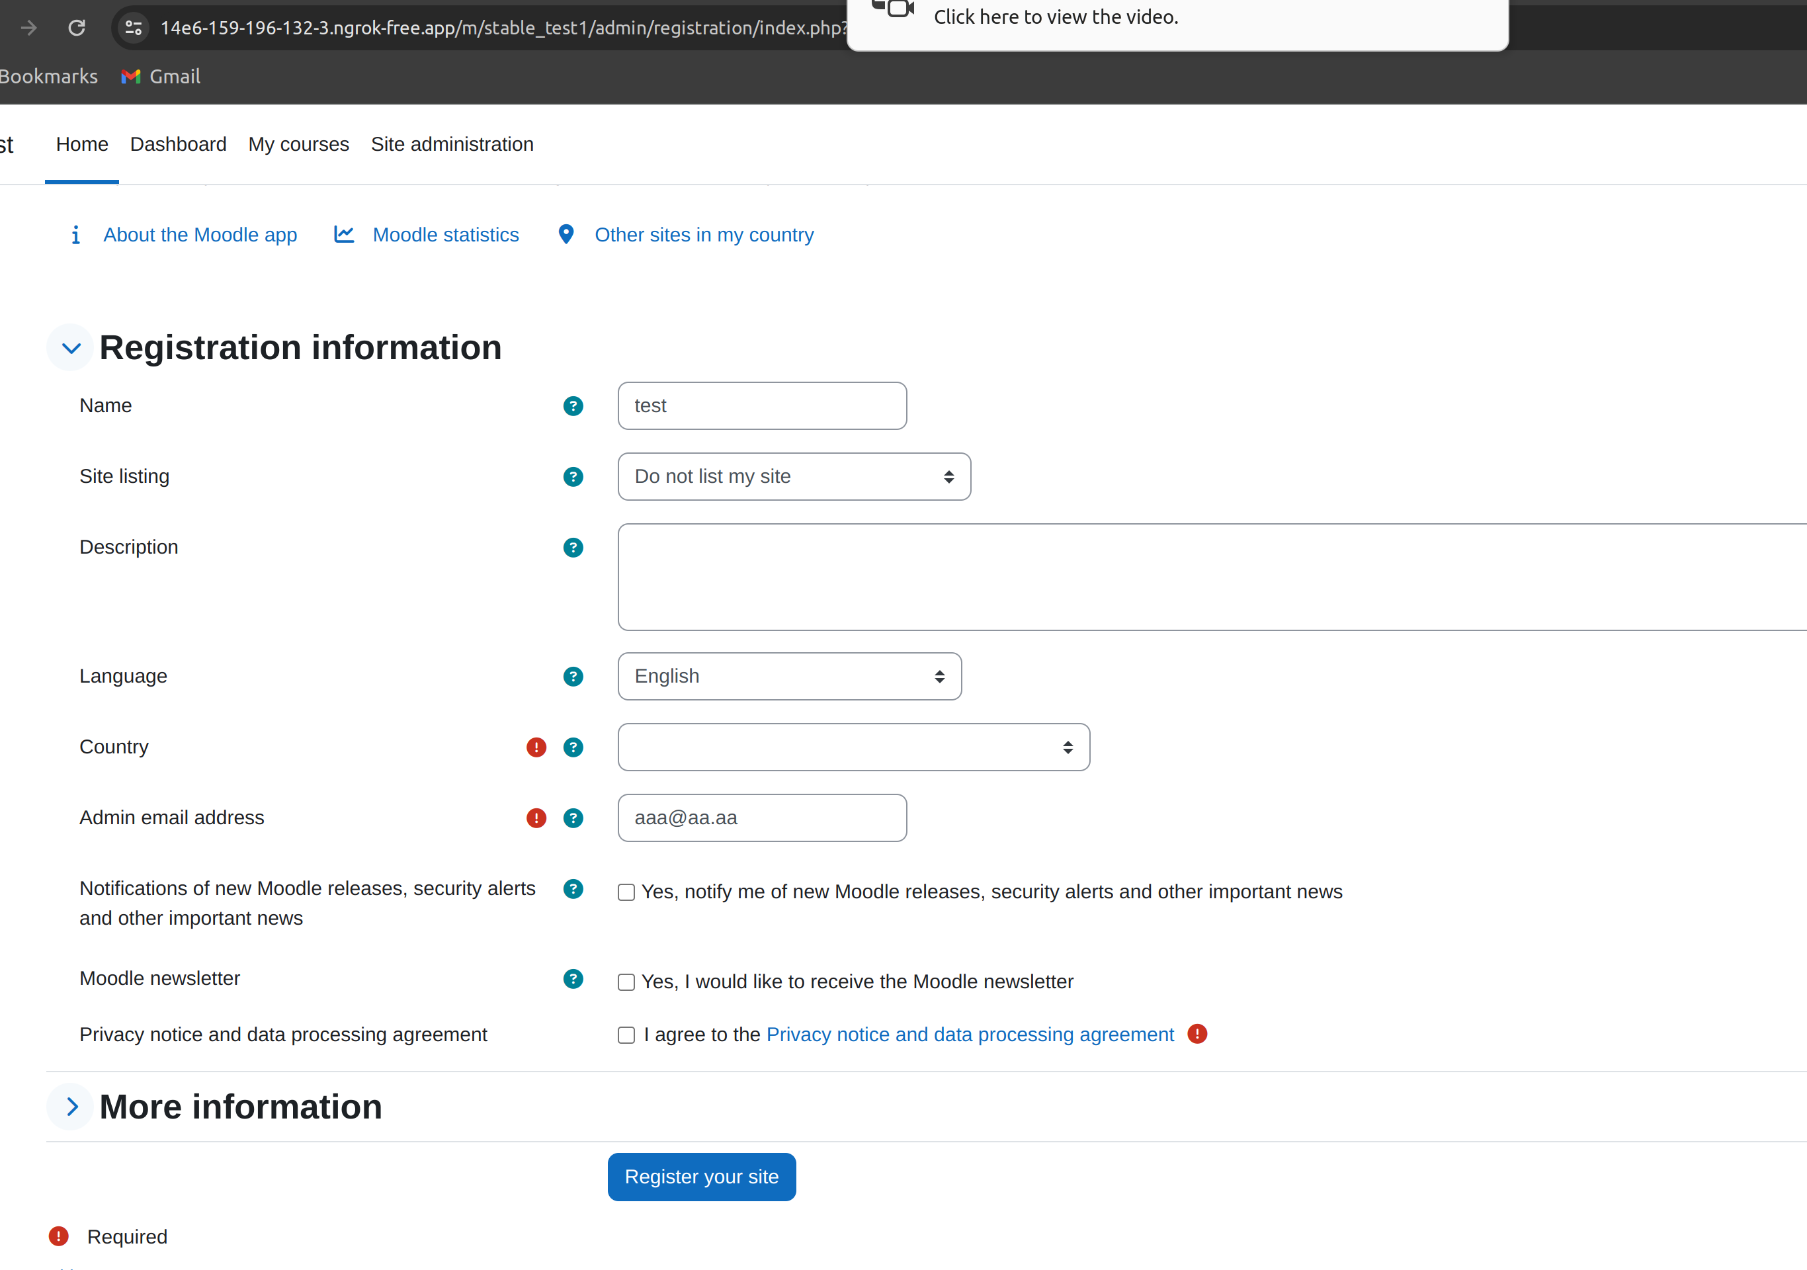The height and width of the screenshot is (1270, 1807).
Task: Click the map pin icon for Other sites
Action: pos(566,234)
